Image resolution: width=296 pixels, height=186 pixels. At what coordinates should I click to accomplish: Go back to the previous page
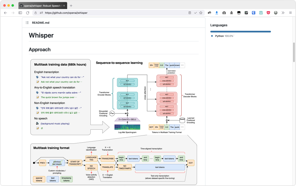pyautogui.click(x=5, y=13)
